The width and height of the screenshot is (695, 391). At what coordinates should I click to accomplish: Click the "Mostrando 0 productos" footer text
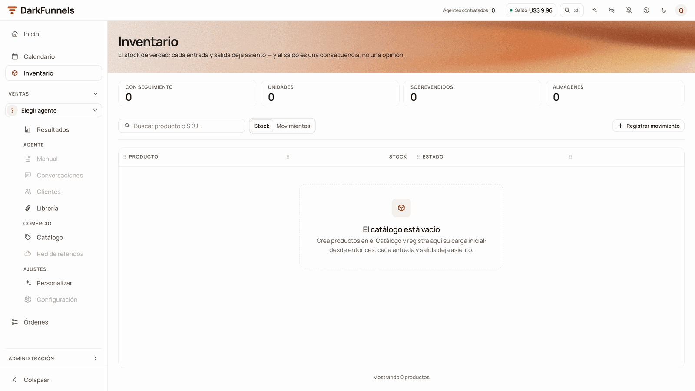click(x=401, y=377)
